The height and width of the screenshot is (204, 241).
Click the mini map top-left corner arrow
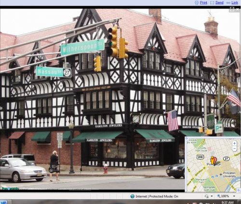pyautogui.click(x=187, y=139)
